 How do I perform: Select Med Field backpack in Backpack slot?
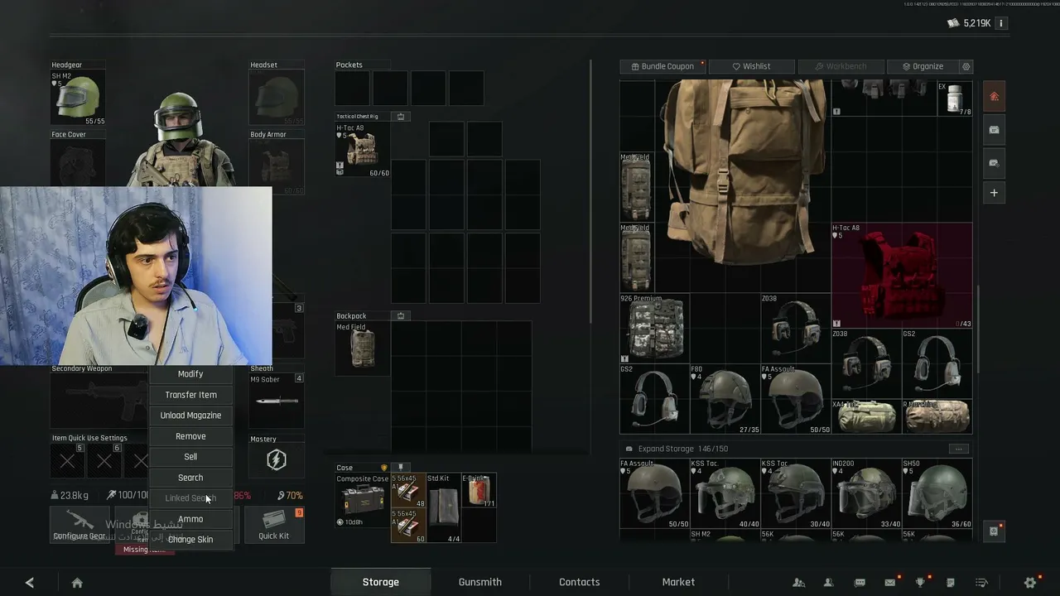(x=363, y=348)
